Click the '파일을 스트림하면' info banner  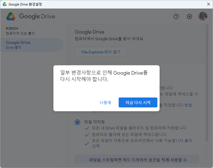tap(137, 159)
